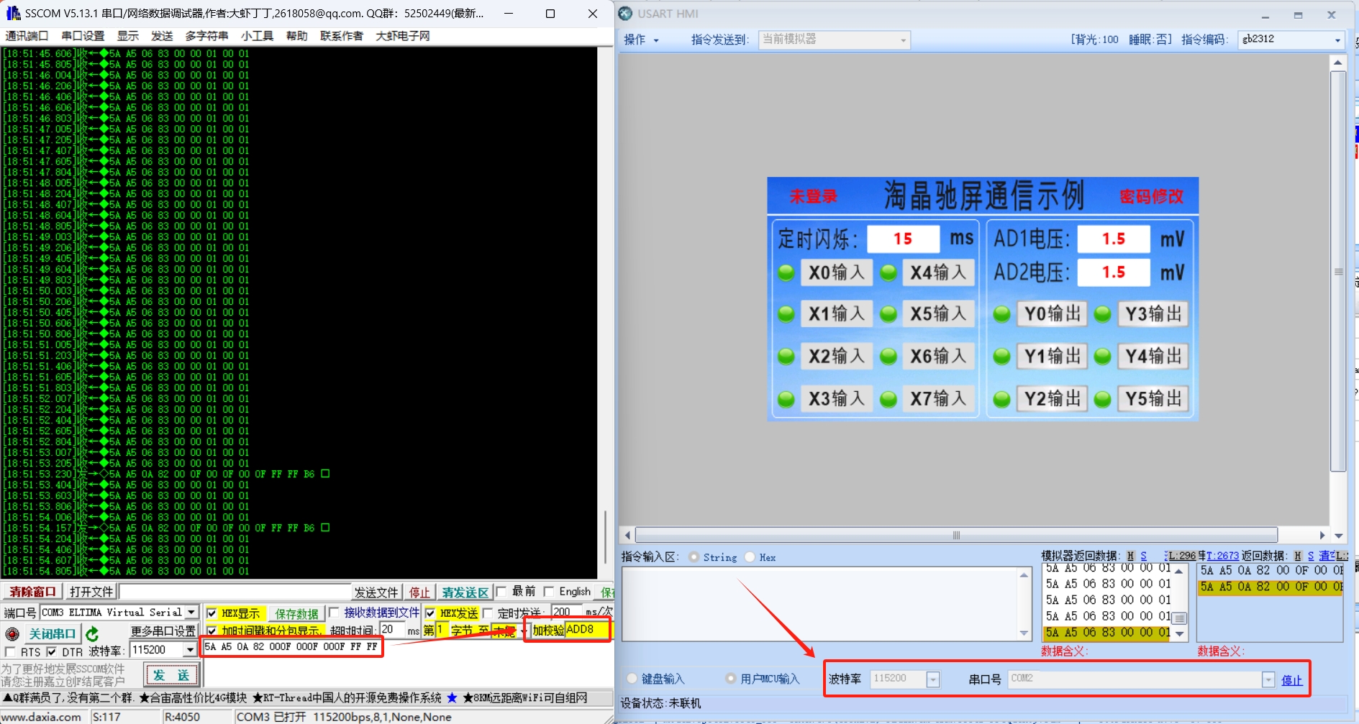Click the blue star in SSCOM ad banner
The width and height of the screenshot is (1359, 724).
452,697
